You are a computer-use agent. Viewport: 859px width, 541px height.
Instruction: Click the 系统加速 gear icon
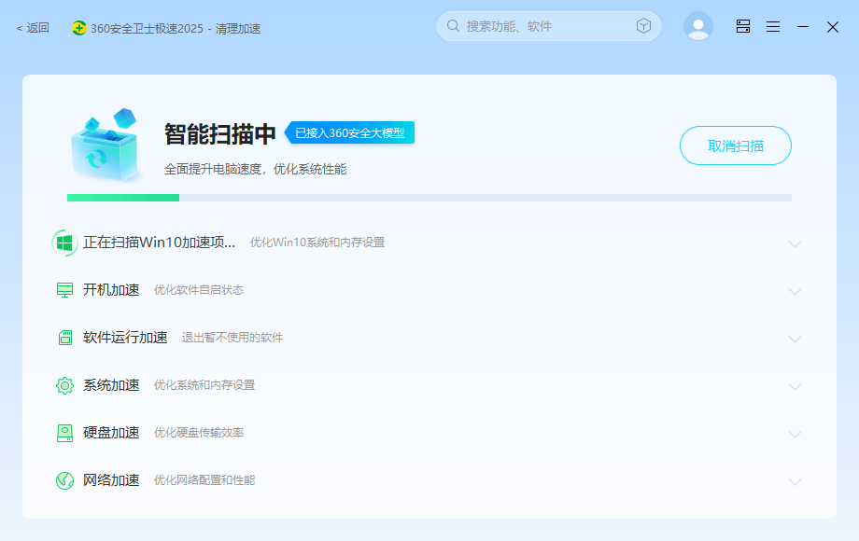coord(64,385)
